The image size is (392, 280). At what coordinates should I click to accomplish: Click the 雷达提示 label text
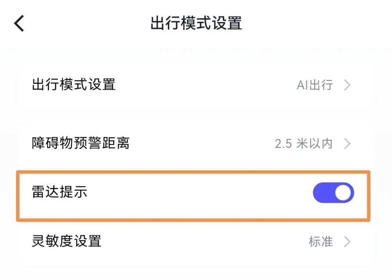tap(60, 192)
